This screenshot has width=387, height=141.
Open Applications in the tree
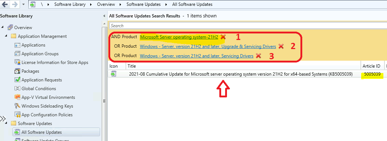[x=33, y=45]
